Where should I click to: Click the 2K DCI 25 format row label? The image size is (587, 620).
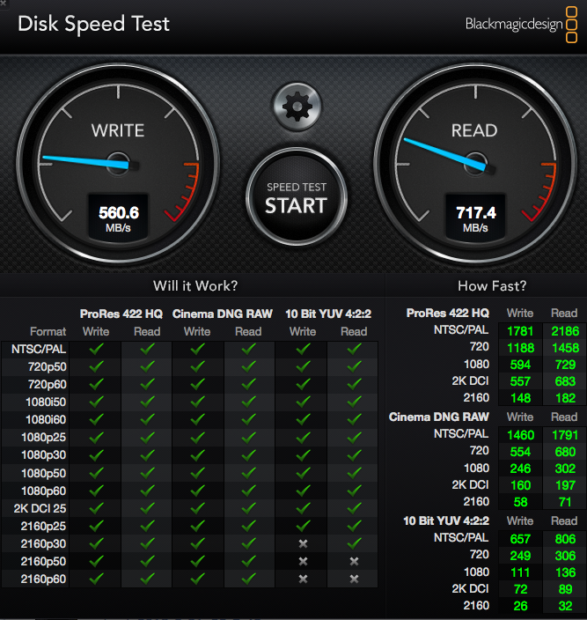pyautogui.click(x=40, y=508)
